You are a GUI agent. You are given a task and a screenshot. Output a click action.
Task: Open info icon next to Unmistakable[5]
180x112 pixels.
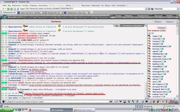(170, 46)
